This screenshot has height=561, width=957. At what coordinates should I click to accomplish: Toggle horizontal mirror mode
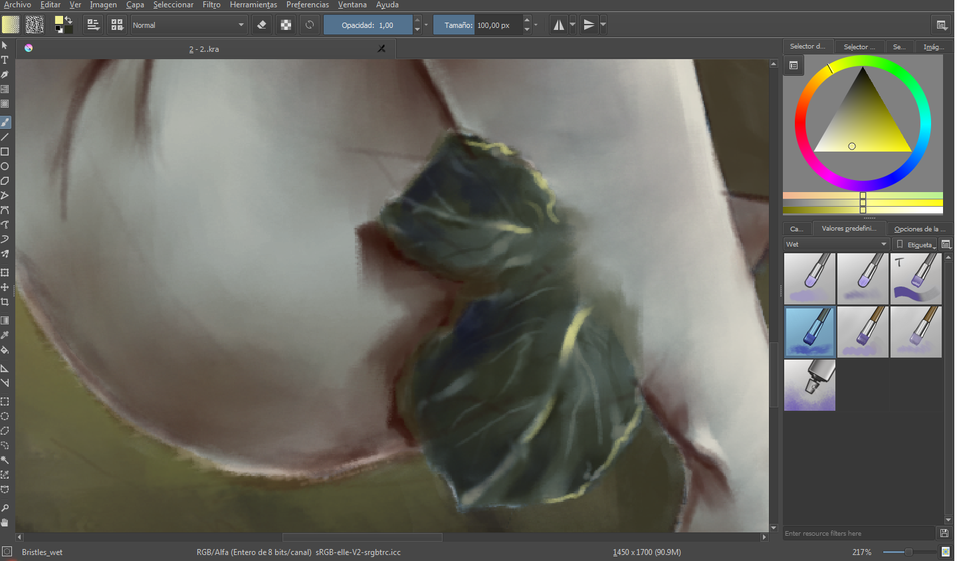pyautogui.click(x=559, y=25)
